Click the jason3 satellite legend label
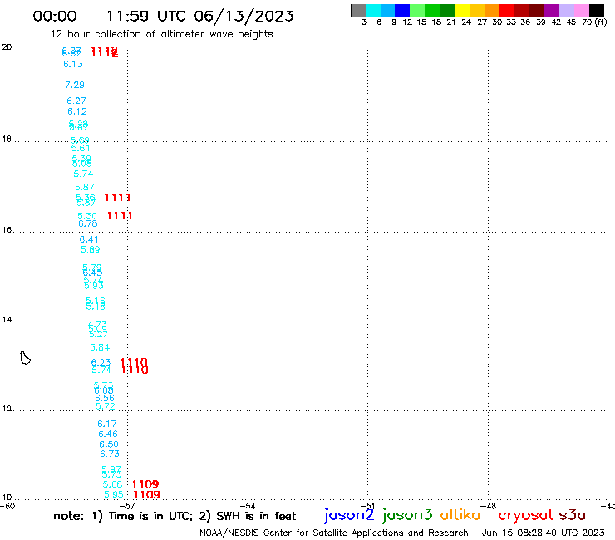Image resolution: width=615 pixels, height=540 pixels. [x=407, y=515]
